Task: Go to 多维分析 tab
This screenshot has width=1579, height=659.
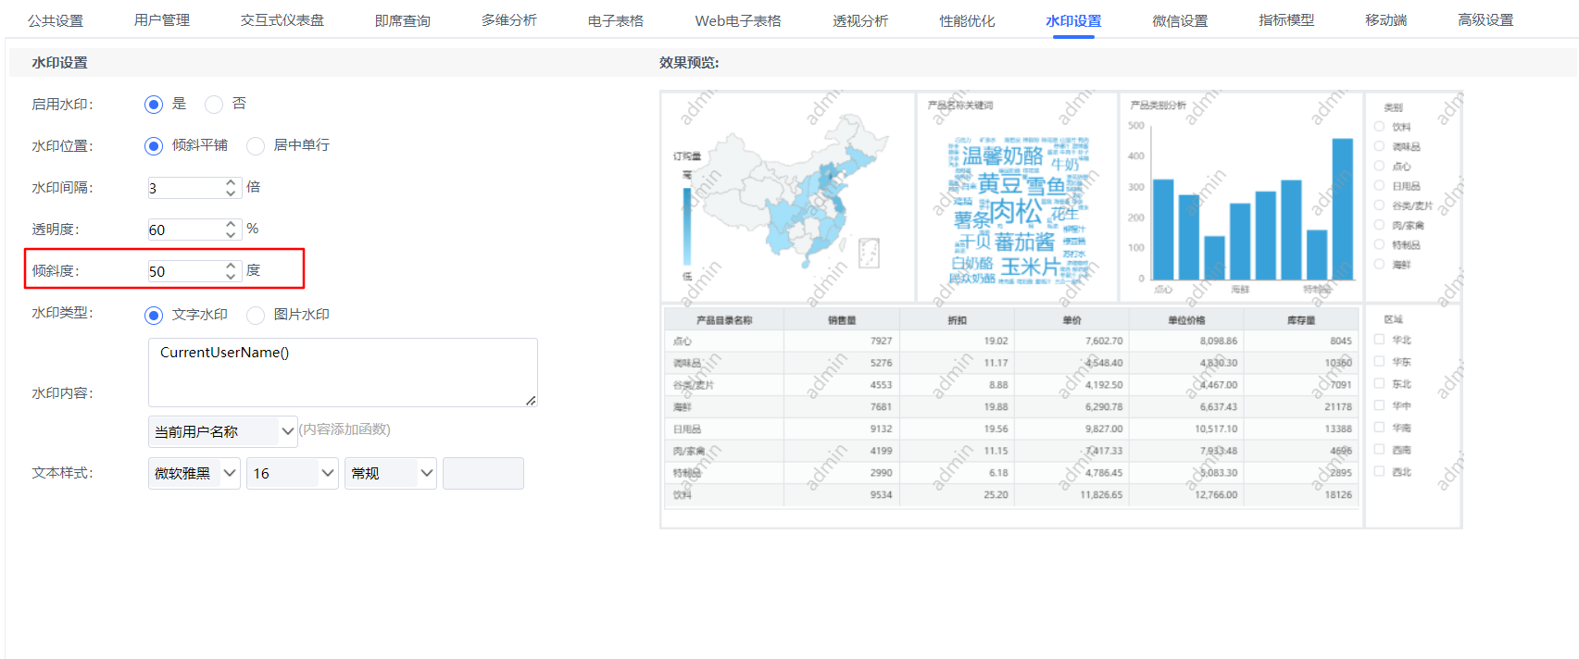Action: pos(509,20)
